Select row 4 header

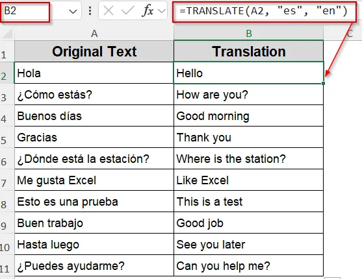click(x=7, y=115)
